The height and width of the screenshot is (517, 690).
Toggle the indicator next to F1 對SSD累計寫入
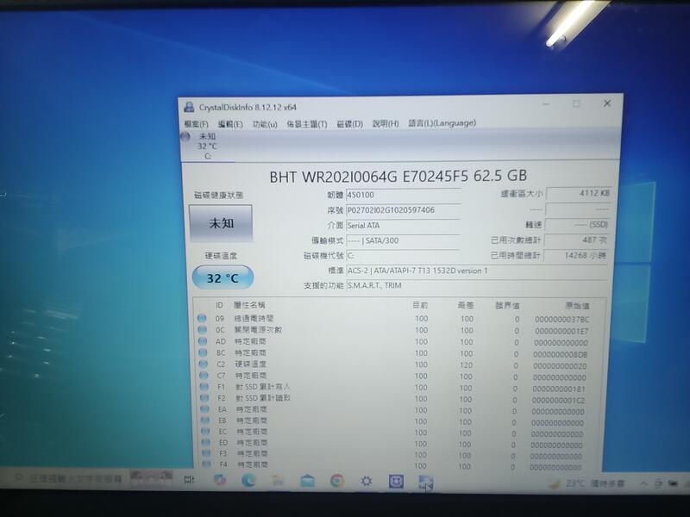(203, 385)
